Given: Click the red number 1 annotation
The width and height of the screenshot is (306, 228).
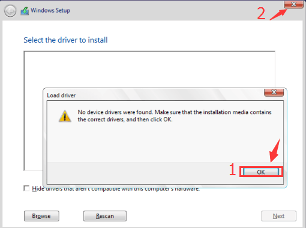Looking at the screenshot, I should (232, 169).
